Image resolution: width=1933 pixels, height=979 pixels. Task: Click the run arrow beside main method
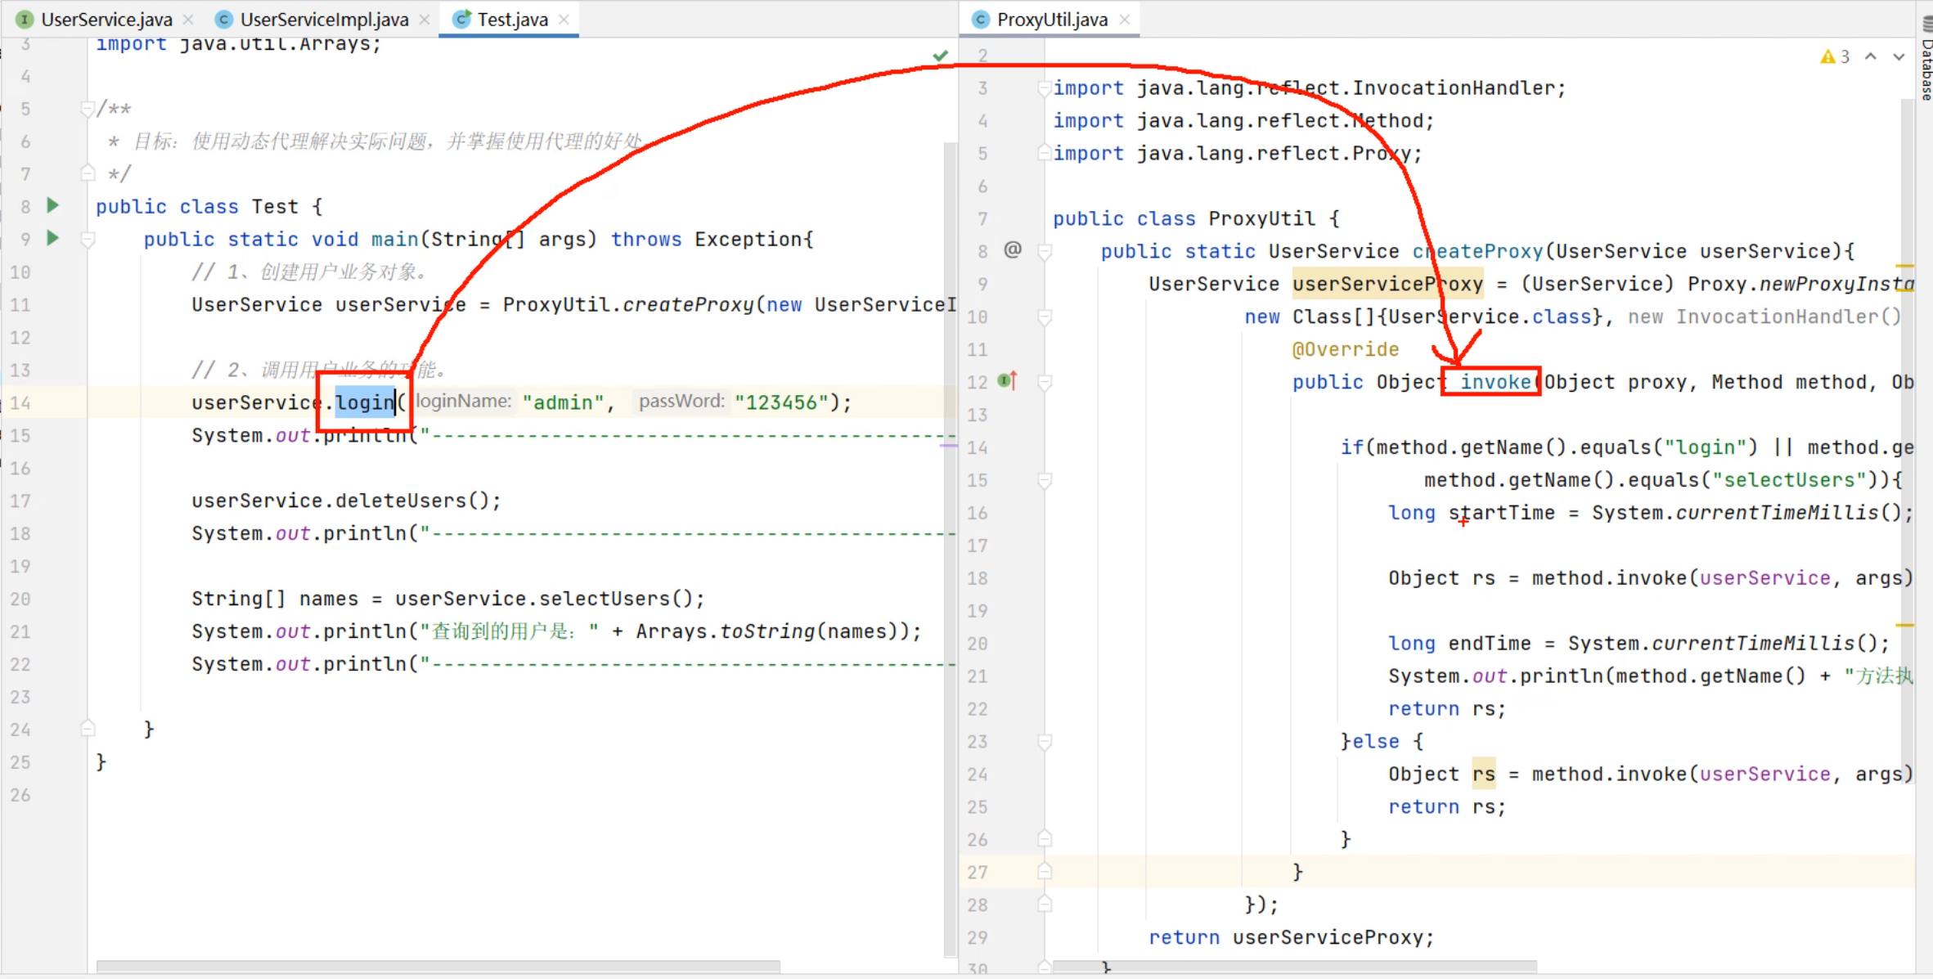pos(53,238)
